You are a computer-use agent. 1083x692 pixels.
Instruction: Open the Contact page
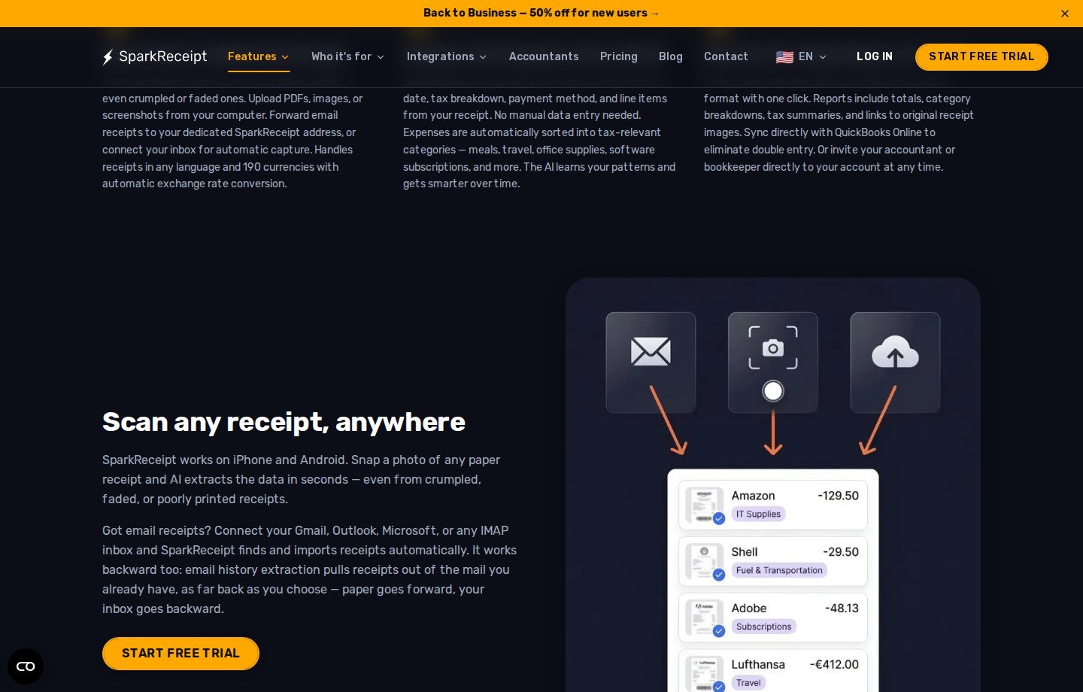pos(726,56)
